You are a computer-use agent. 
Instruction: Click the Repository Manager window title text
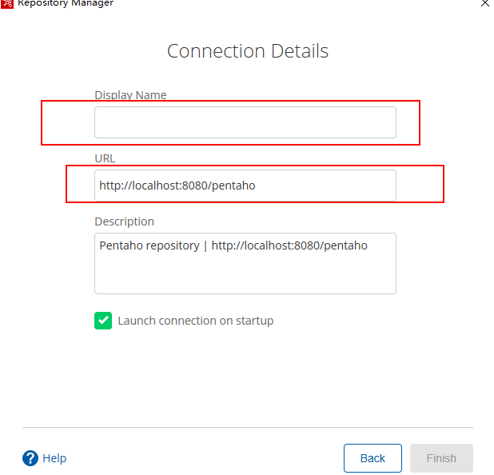tap(66, 3)
